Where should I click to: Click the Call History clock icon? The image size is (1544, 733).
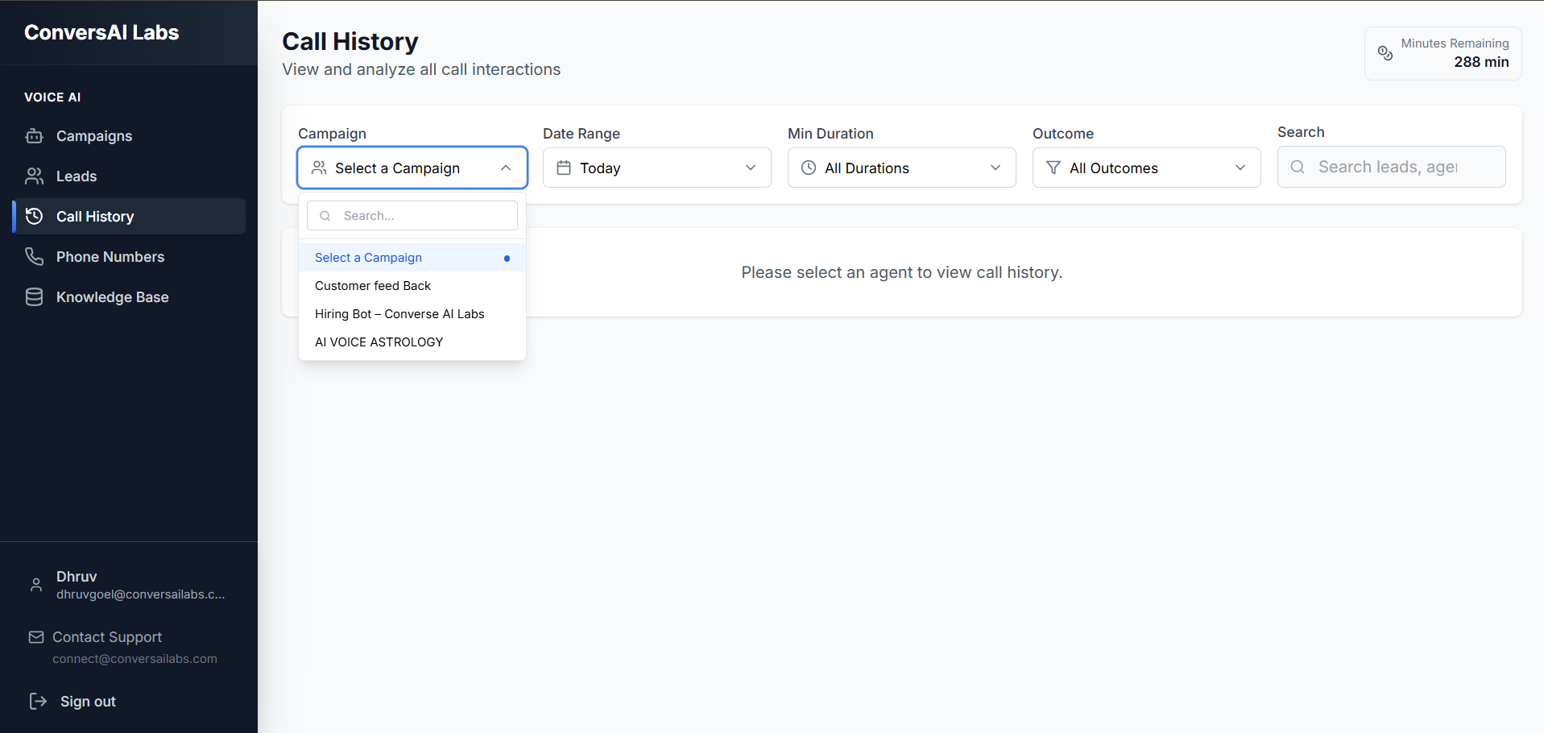34,217
